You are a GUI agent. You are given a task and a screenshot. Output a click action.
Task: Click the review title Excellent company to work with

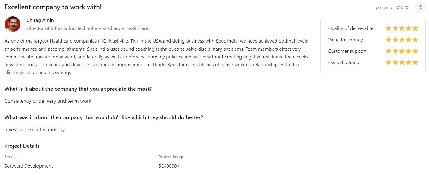[x=53, y=7]
